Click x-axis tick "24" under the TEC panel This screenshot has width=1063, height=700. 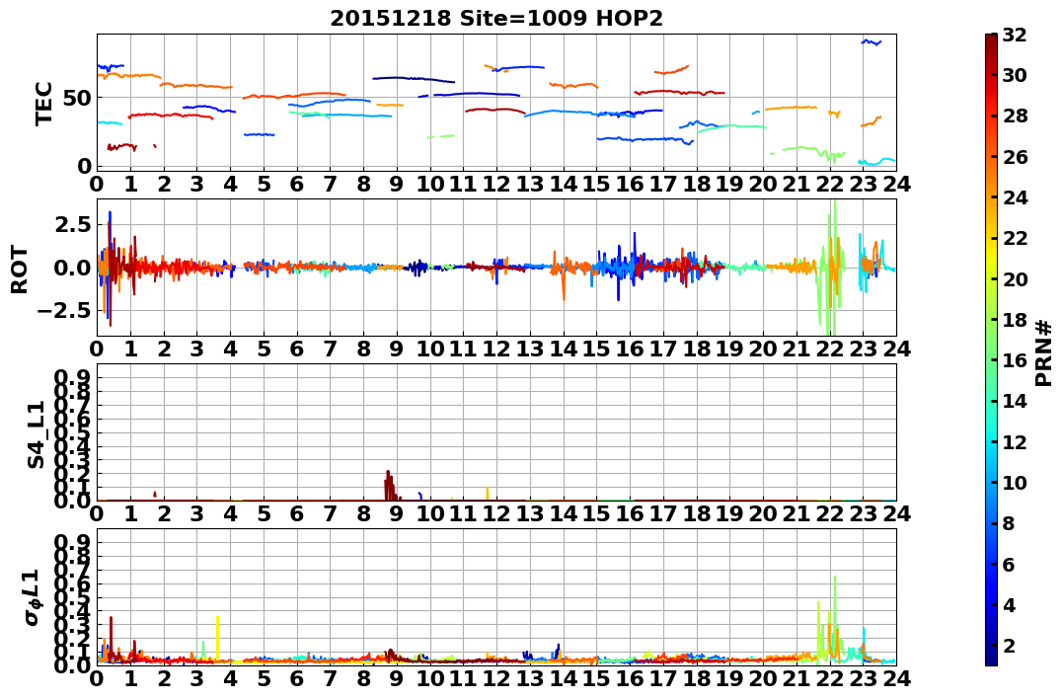(x=896, y=184)
